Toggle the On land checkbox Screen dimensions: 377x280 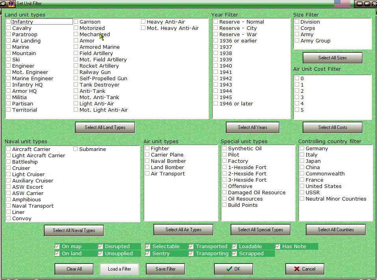[x=57, y=253]
